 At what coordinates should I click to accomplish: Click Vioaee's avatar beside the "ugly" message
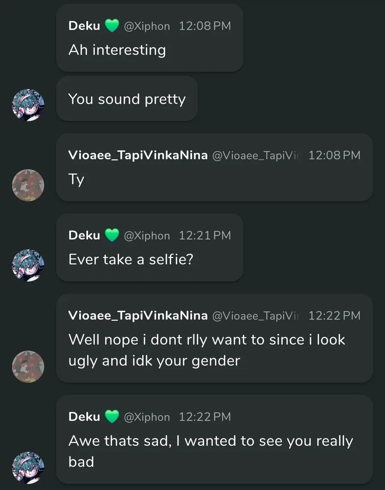(28, 367)
